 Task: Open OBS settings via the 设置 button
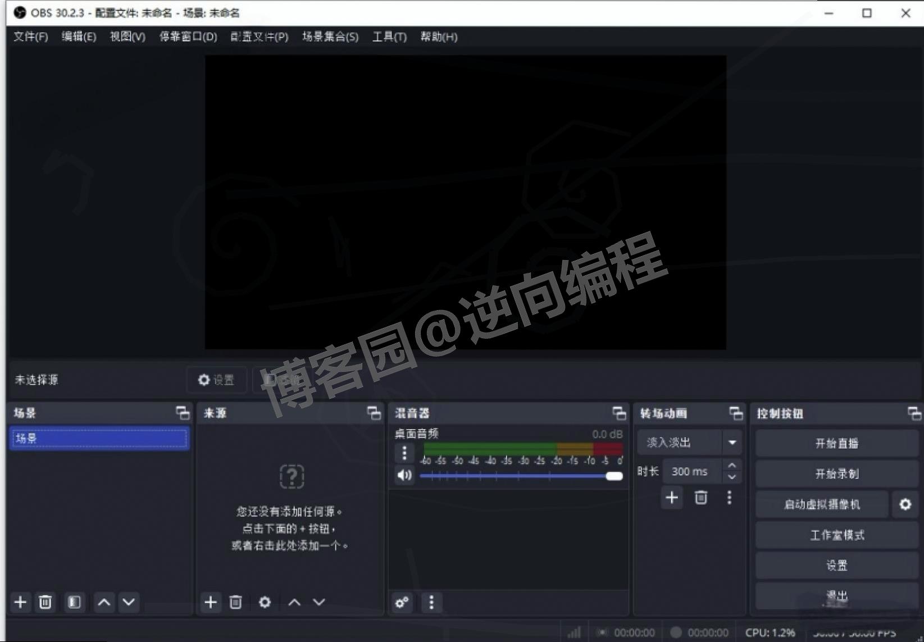pyautogui.click(x=836, y=565)
